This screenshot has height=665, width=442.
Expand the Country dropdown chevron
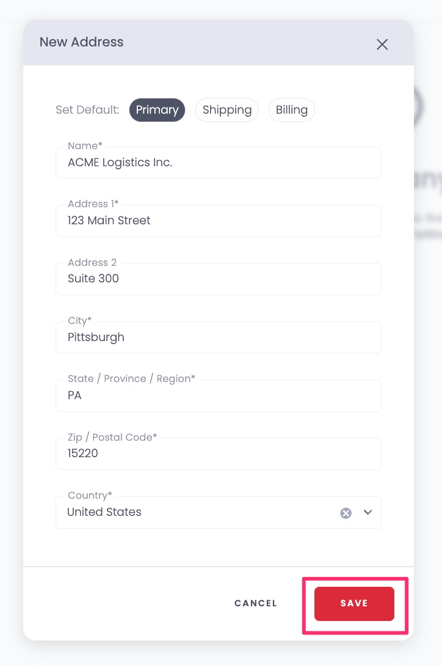click(368, 512)
